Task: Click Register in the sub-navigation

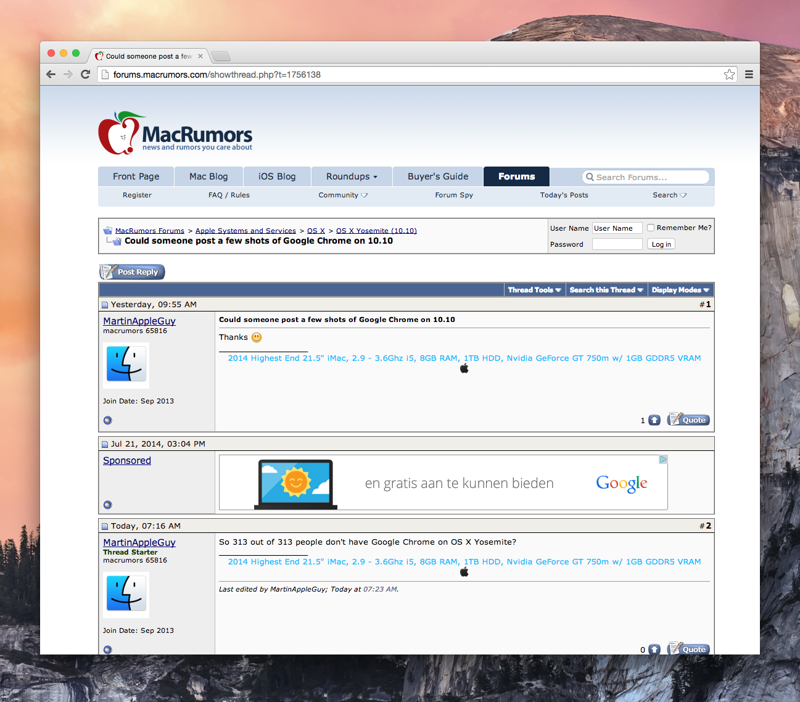Action: (x=137, y=195)
